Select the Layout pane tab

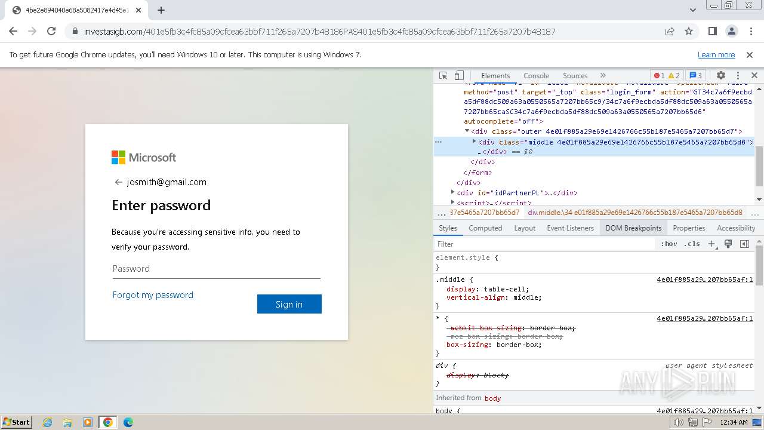click(525, 228)
